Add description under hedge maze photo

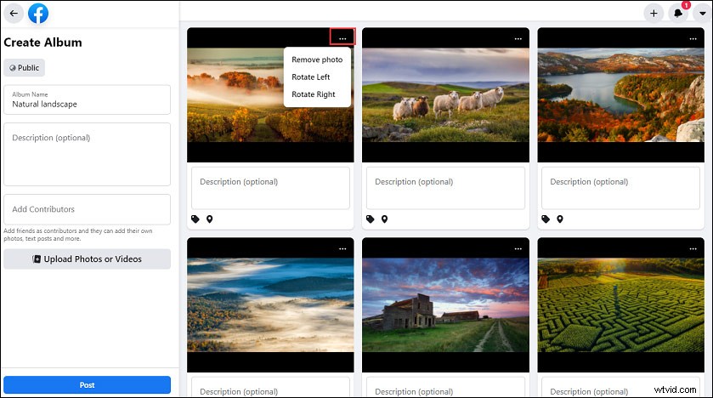[x=620, y=387]
